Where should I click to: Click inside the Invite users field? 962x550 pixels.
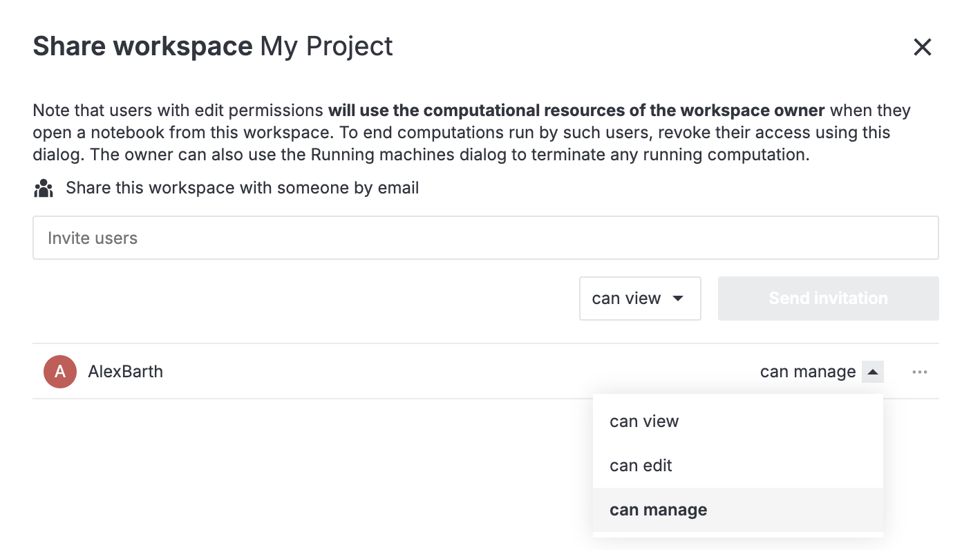(x=484, y=237)
